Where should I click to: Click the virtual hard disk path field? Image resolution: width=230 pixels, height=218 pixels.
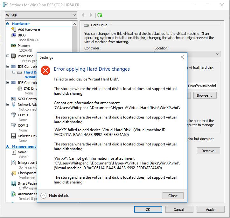202,86
